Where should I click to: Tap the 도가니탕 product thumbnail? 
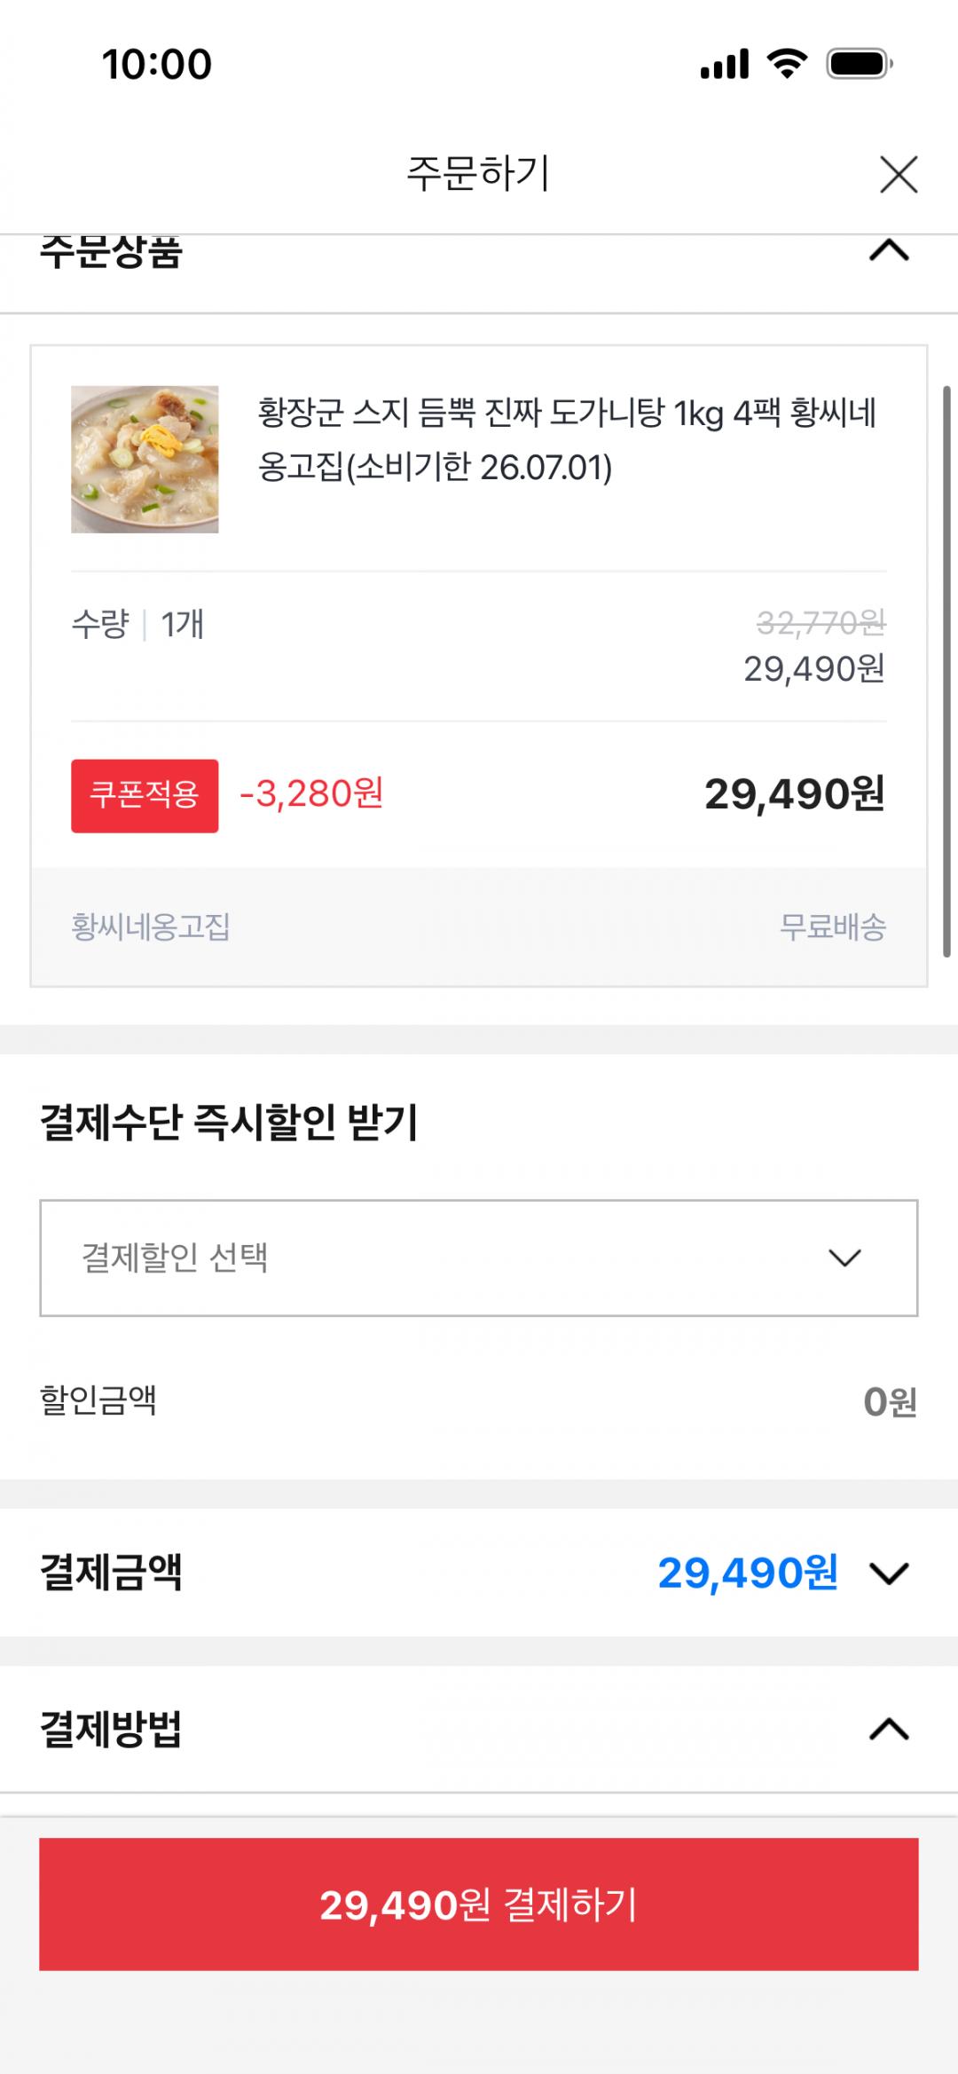[x=145, y=459]
